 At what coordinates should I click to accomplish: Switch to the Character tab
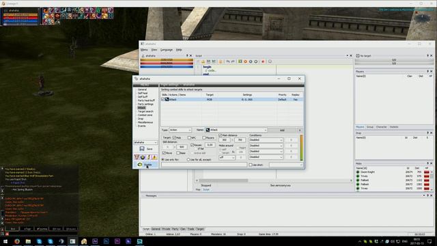click(381, 127)
